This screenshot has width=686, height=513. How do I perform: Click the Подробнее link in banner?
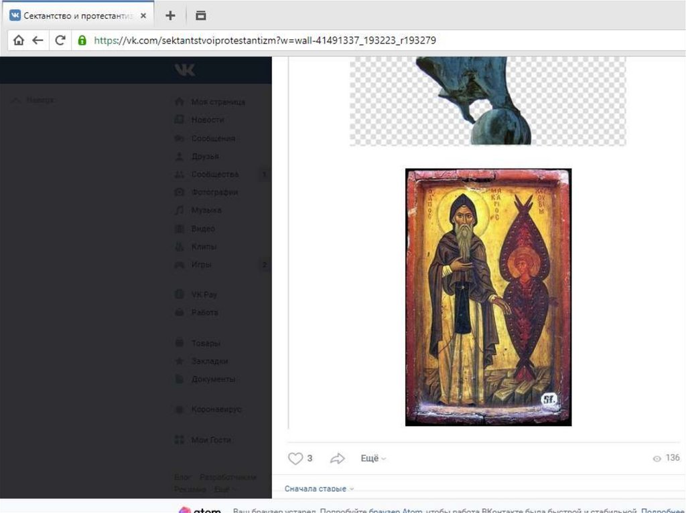click(x=663, y=510)
